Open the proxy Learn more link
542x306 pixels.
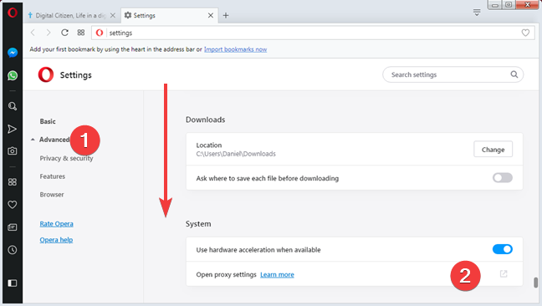pyautogui.click(x=277, y=274)
